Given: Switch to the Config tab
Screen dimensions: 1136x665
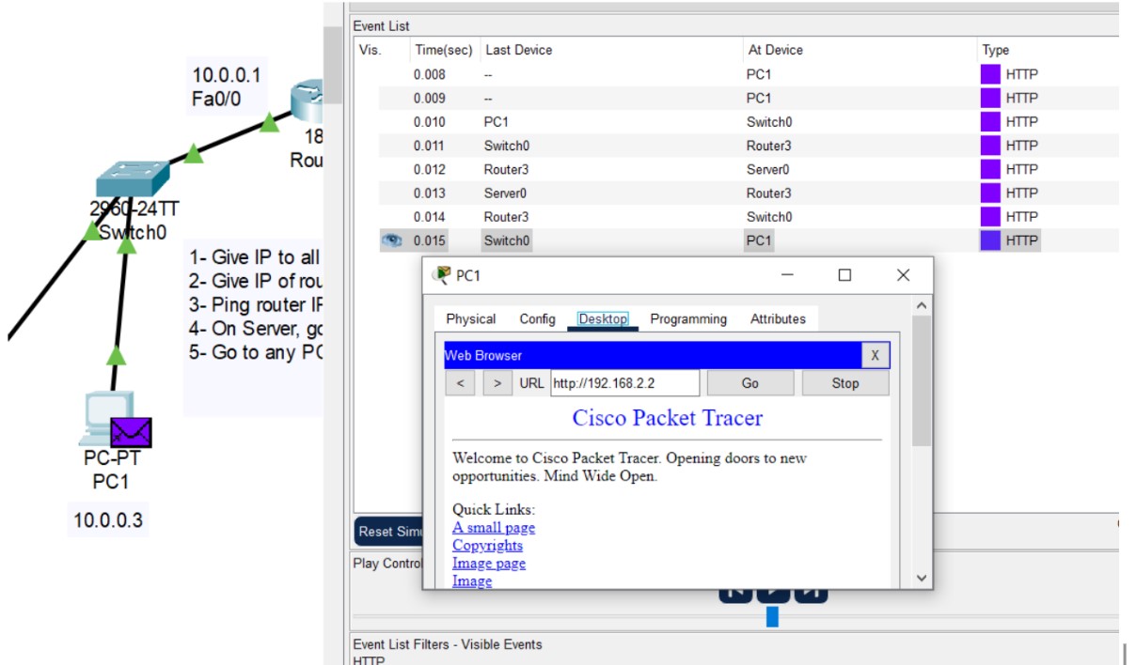Looking at the screenshot, I should click(x=537, y=319).
